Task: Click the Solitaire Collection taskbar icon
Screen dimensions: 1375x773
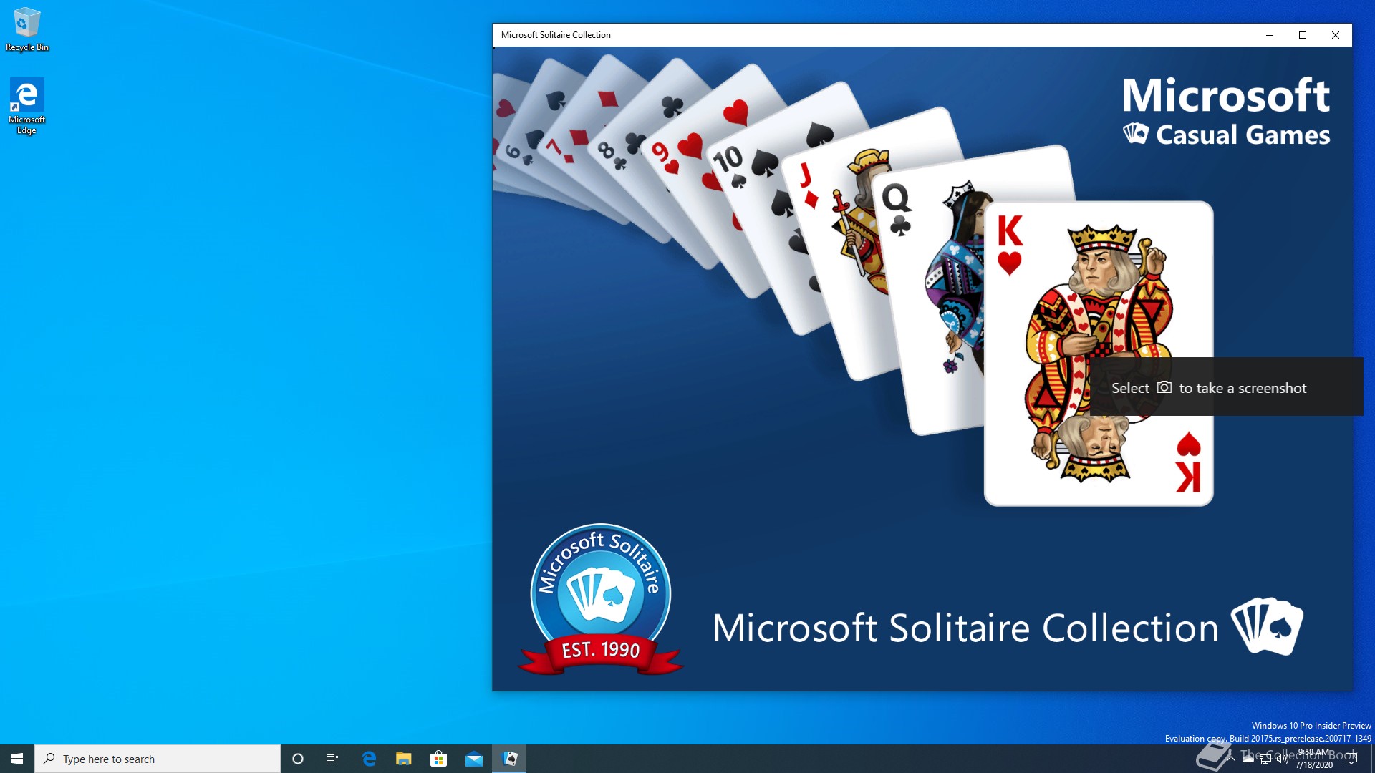Action: click(x=509, y=759)
